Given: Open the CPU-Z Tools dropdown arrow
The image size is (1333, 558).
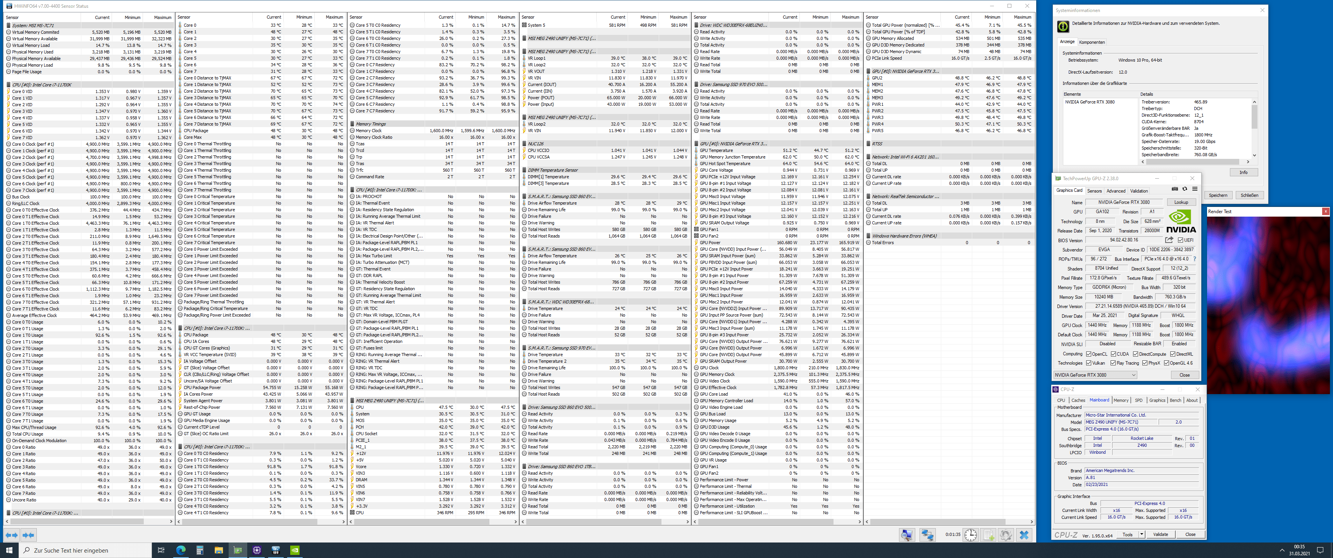Looking at the screenshot, I should [1142, 535].
